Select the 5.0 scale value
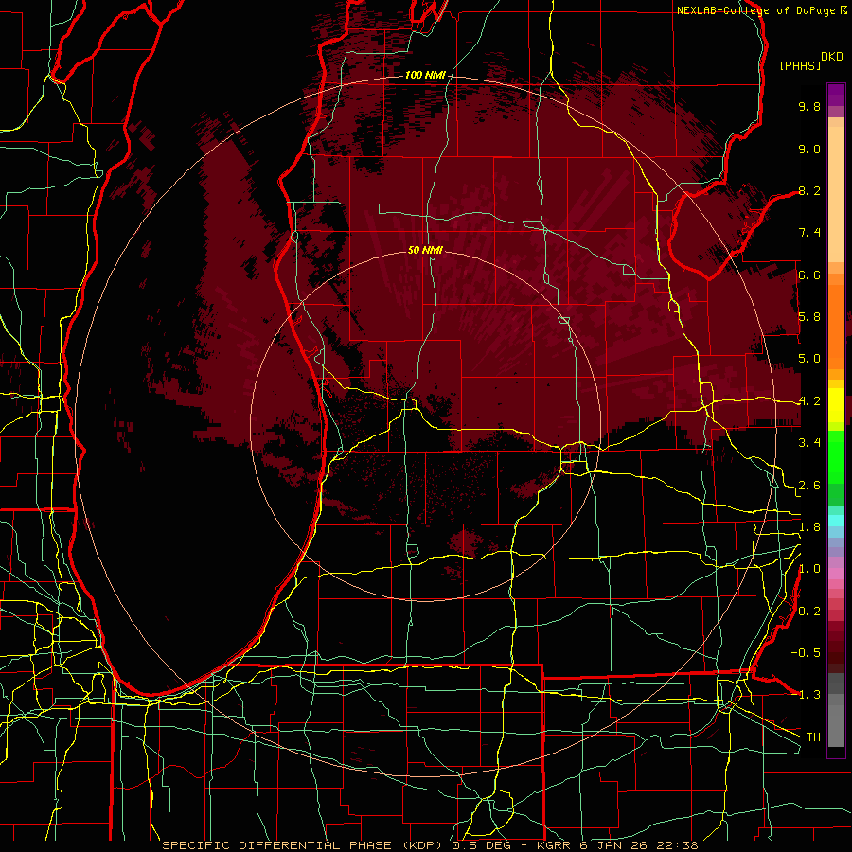The image size is (852, 852). 809,359
